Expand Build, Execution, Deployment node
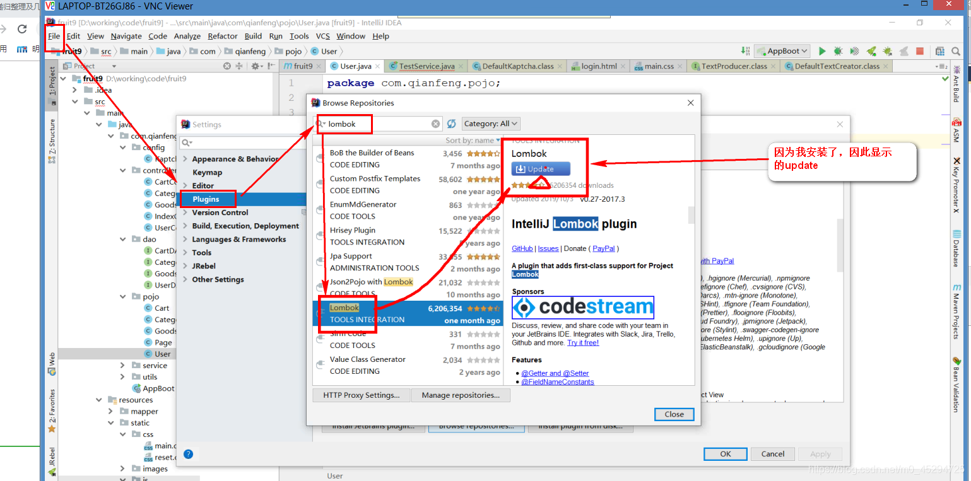971x481 pixels. coord(185,226)
